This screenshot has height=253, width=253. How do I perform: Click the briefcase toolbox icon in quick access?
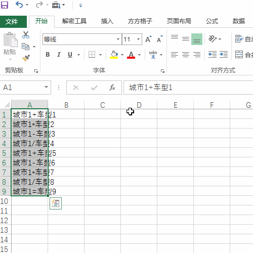pos(56,5)
